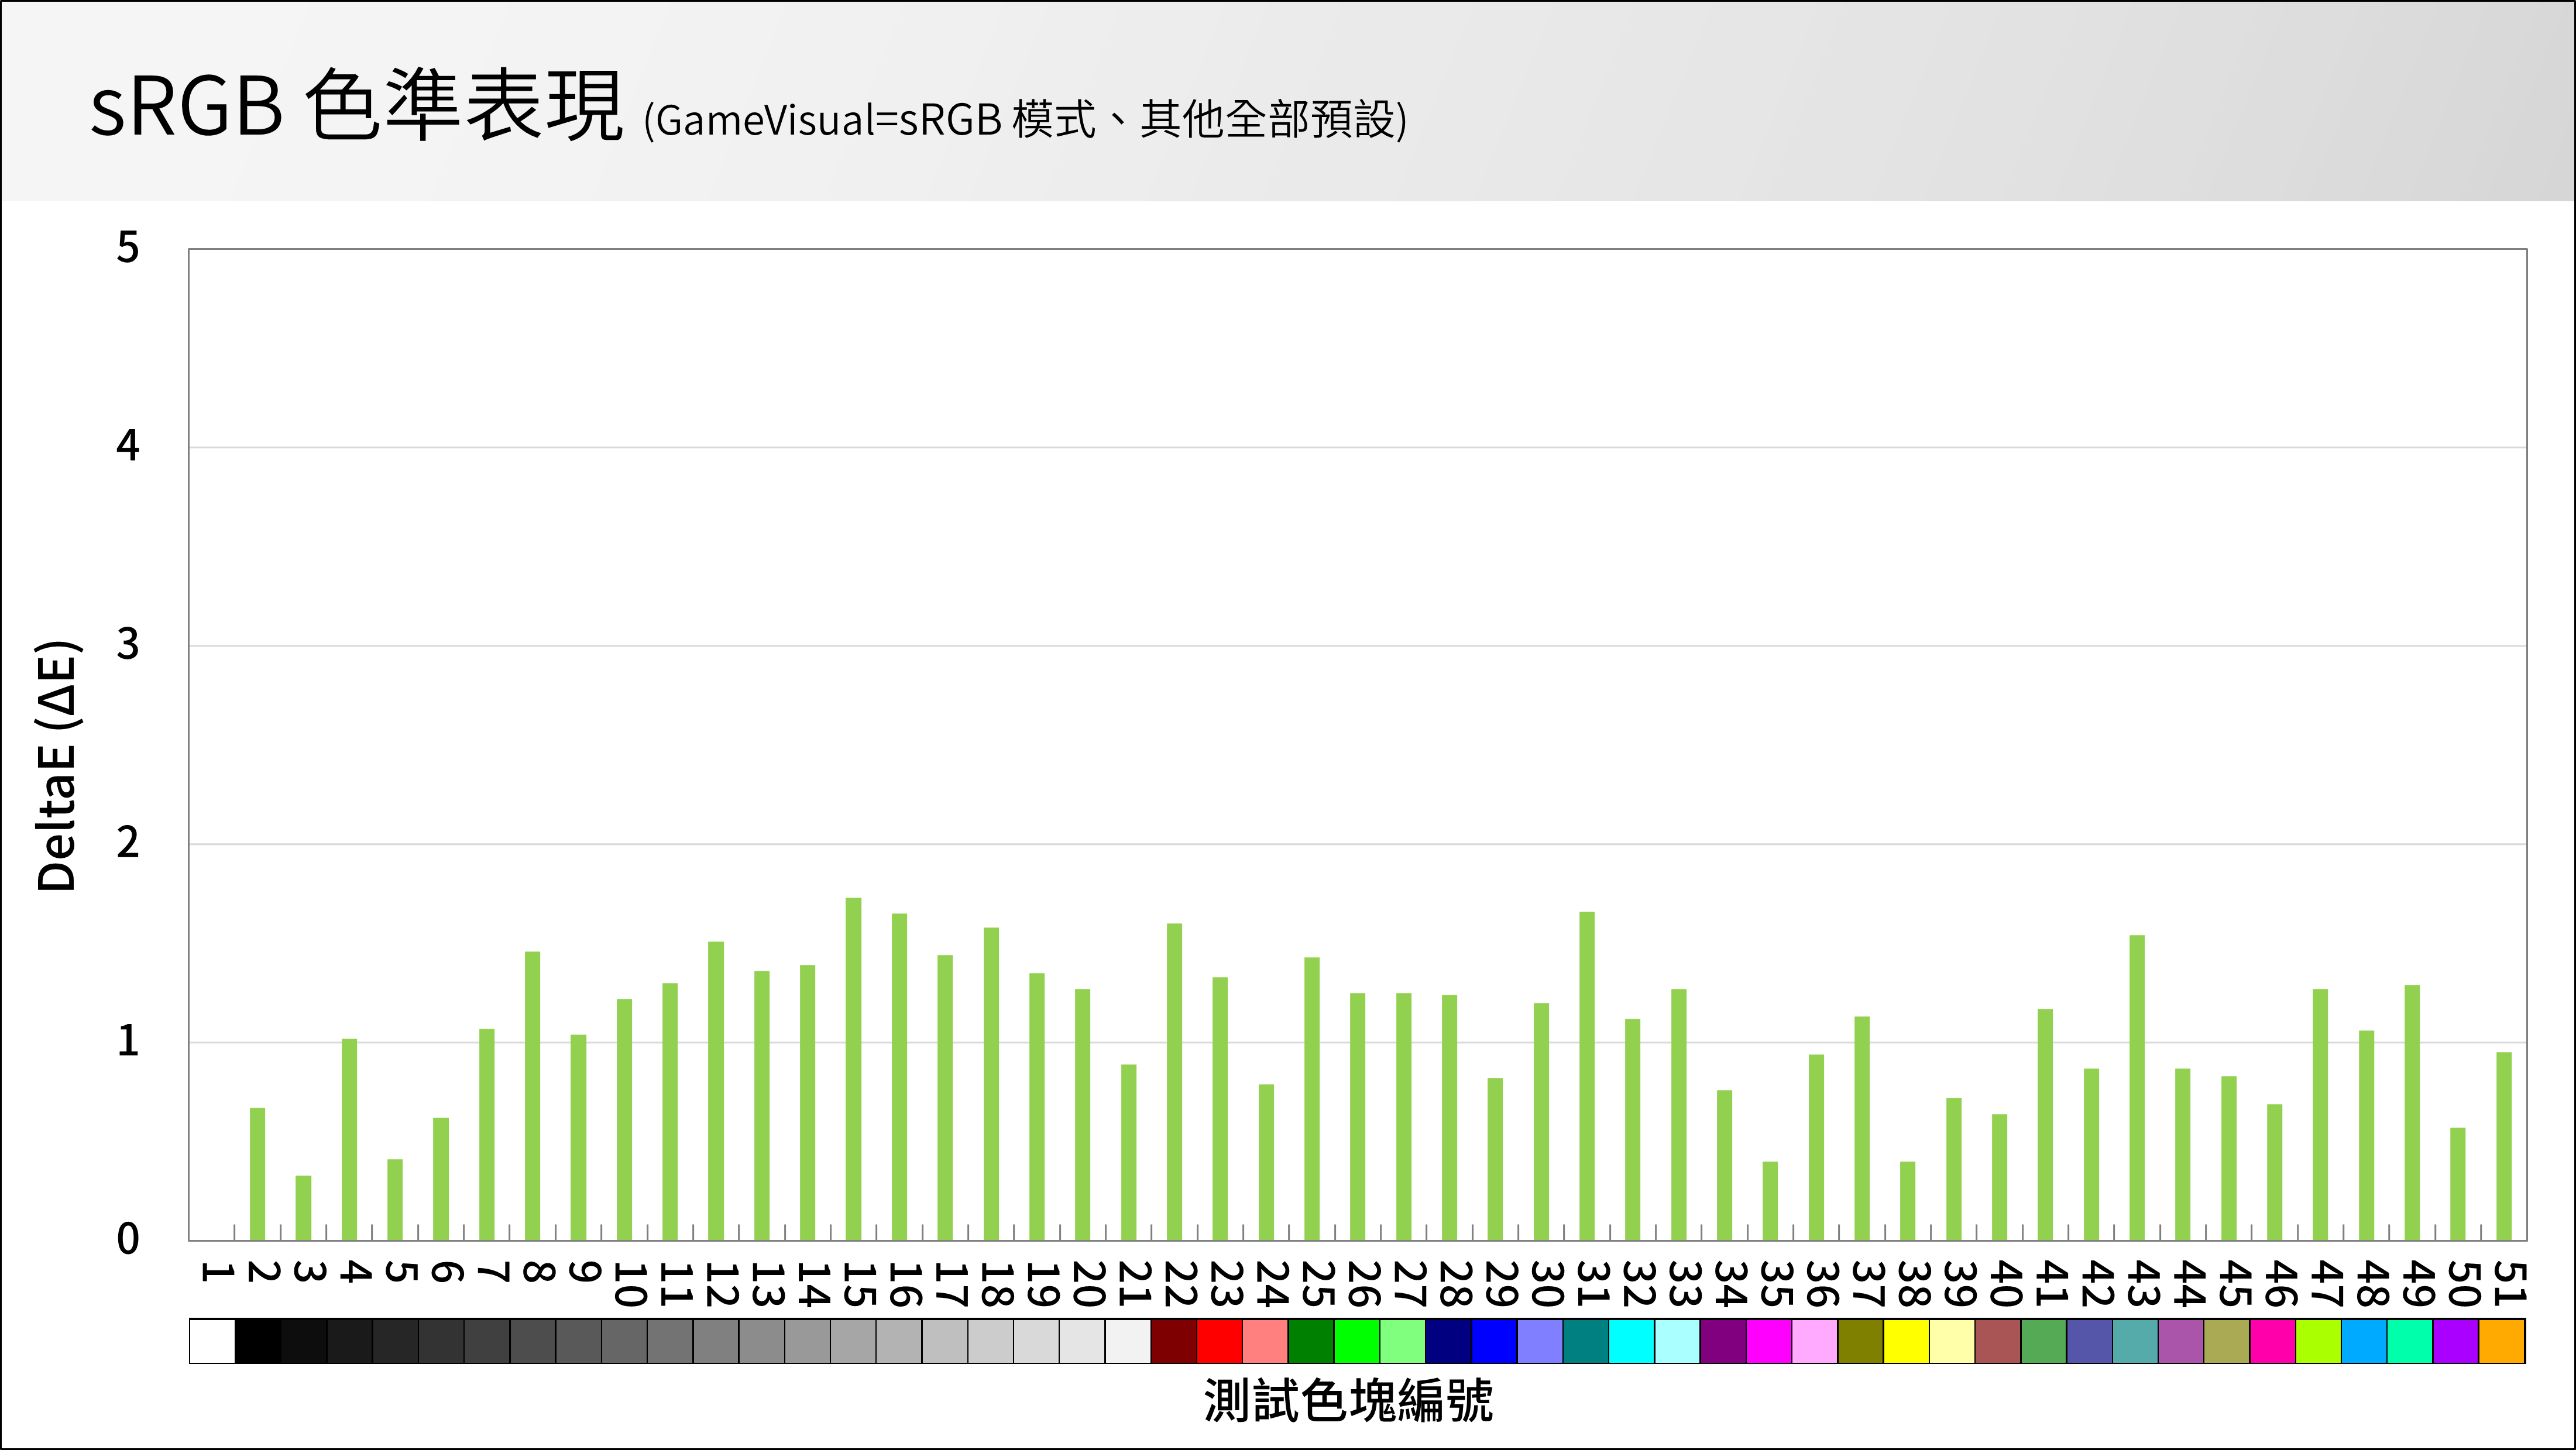Pick the pure black swatch under number 2
This screenshot has width=2576, height=1450.
click(x=258, y=1341)
